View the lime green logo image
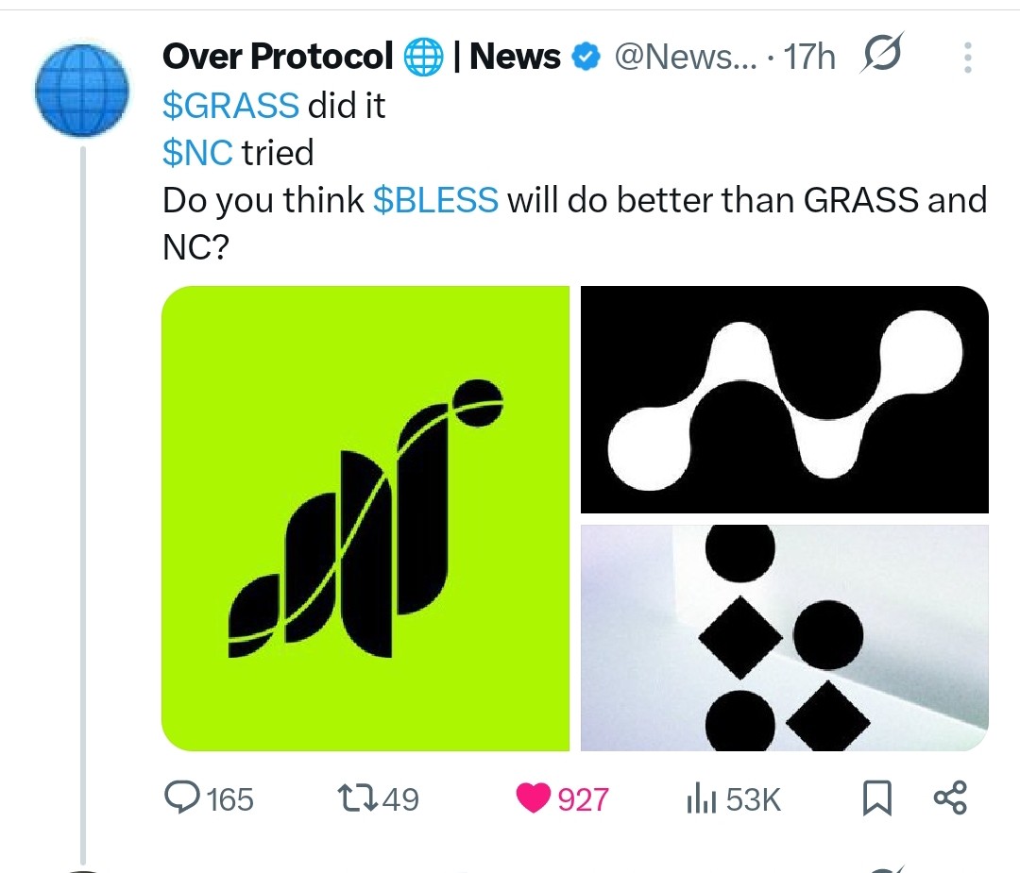This screenshot has height=873, width=1020. click(365, 518)
